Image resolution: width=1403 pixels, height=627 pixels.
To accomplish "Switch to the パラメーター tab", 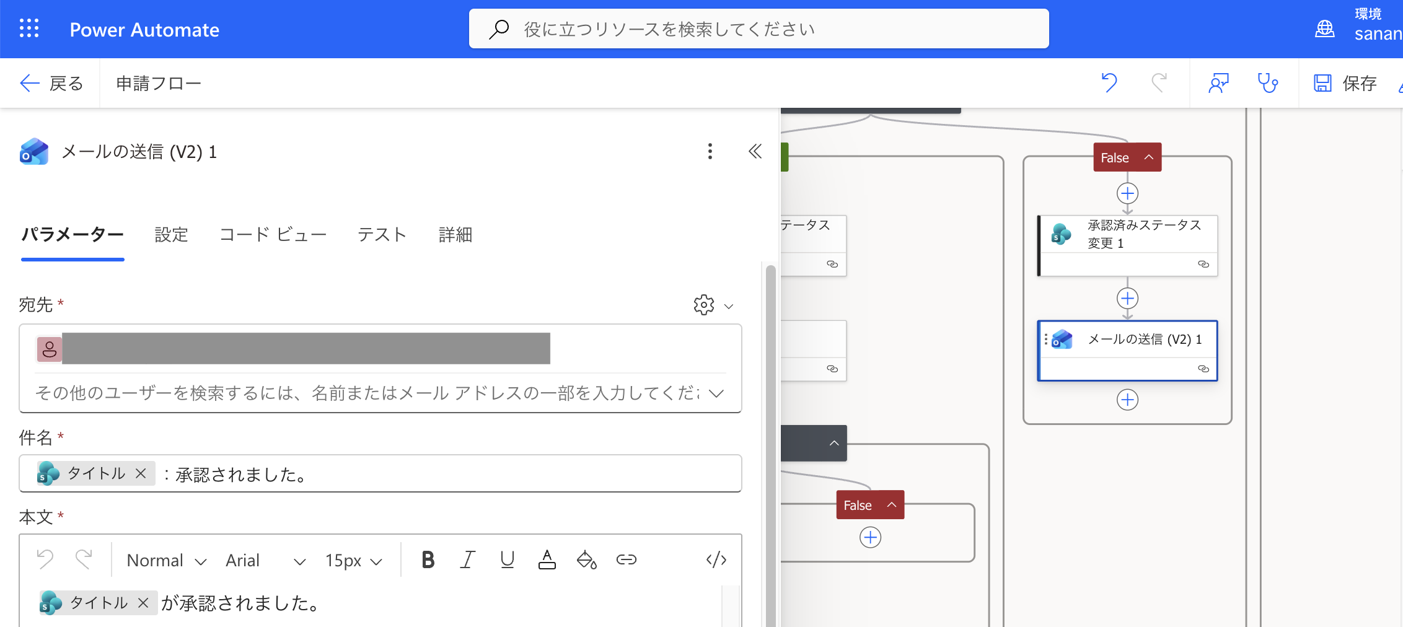I will (x=73, y=235).
